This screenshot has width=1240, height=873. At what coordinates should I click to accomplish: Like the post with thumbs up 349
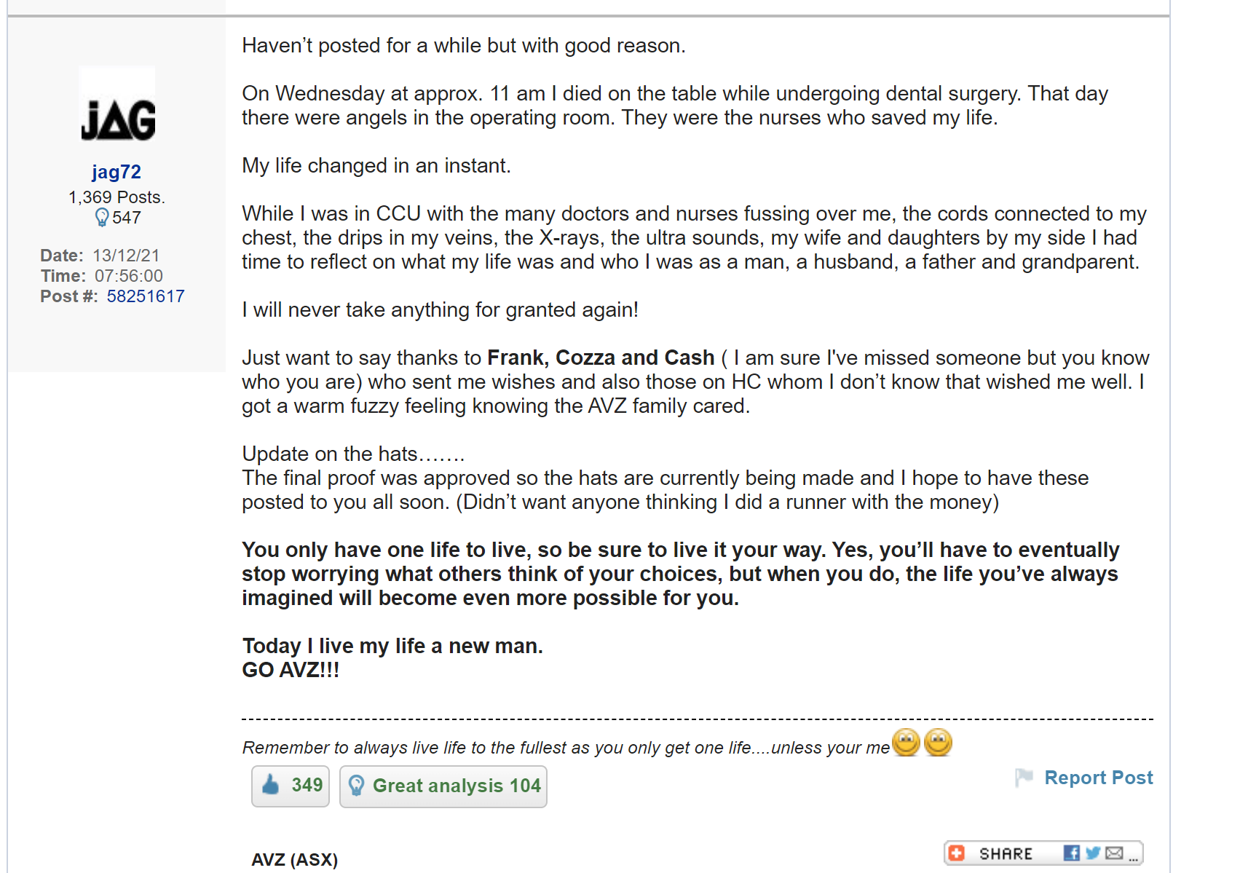(291, 786)
